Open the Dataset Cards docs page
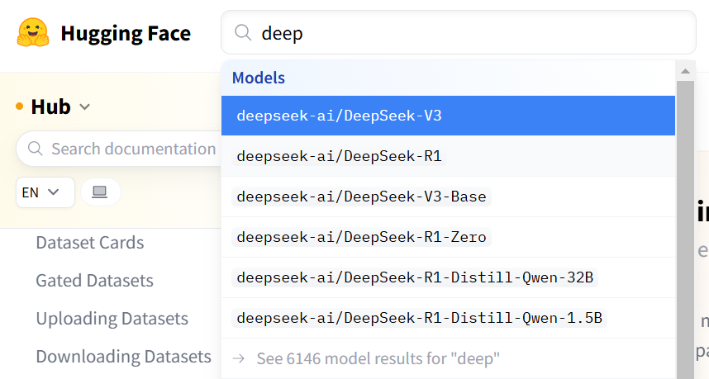Image resolution: width=709 pixels, height=379 pixels. tap(90, 243)
